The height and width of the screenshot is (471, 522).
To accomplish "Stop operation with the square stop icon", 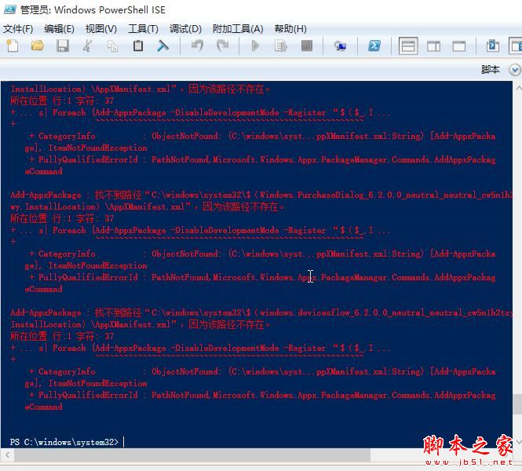I will click(x=307, y=46).
